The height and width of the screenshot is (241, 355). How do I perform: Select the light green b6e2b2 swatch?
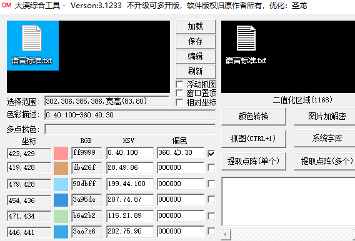tap(61, 216)
